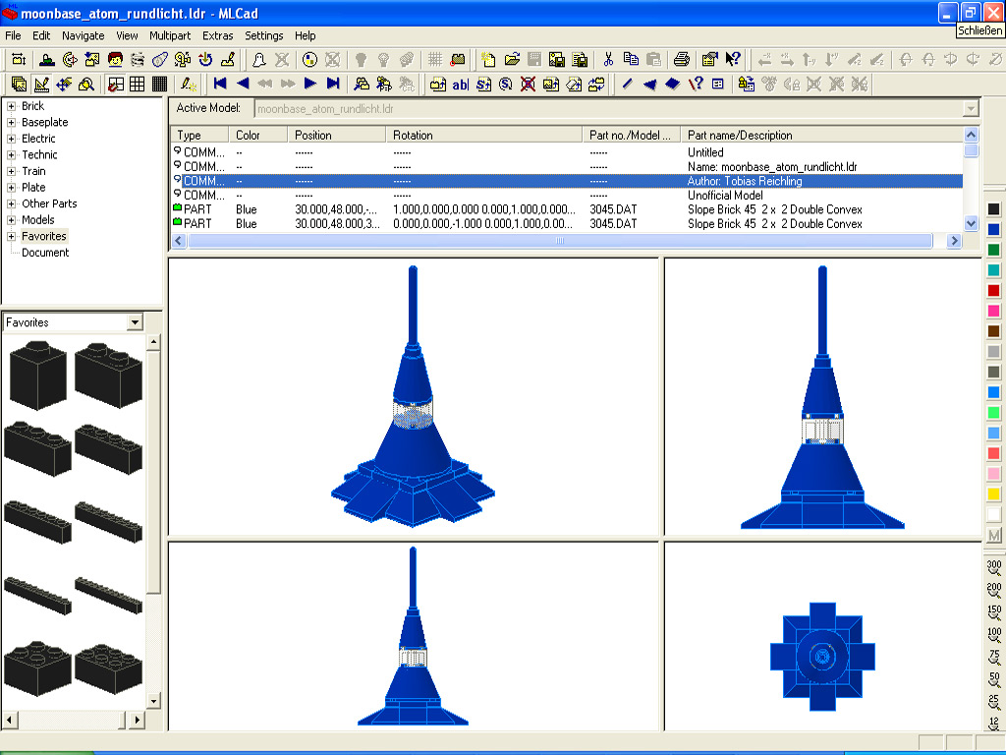Select the Author: Tobias Reichling row
The width and height of the screenshot is (1006, 755).
(745, 181)
